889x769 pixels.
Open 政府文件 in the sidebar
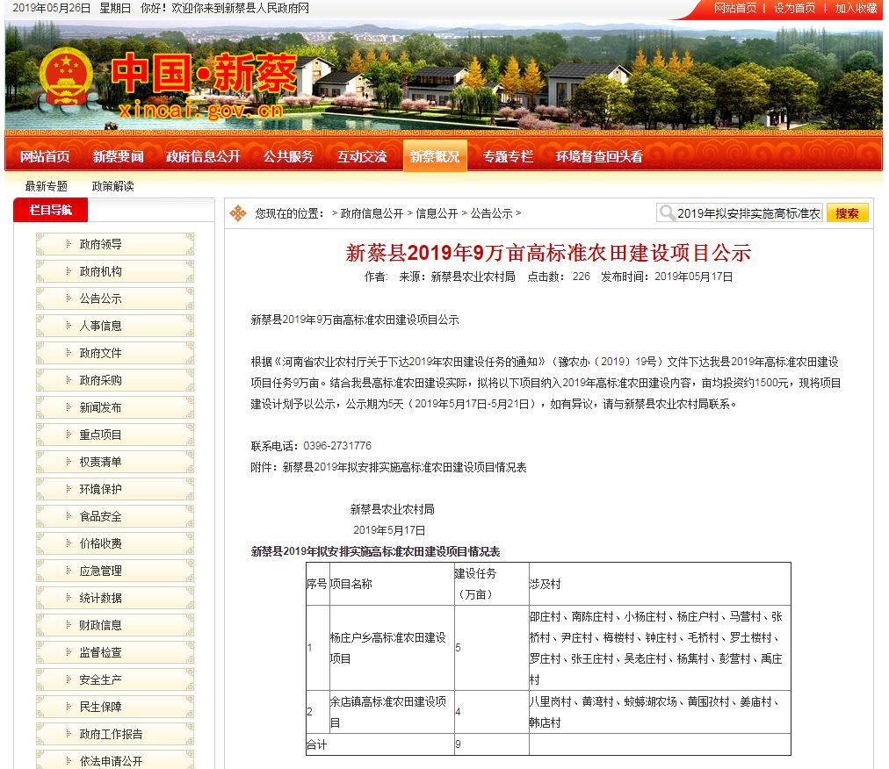115,353
